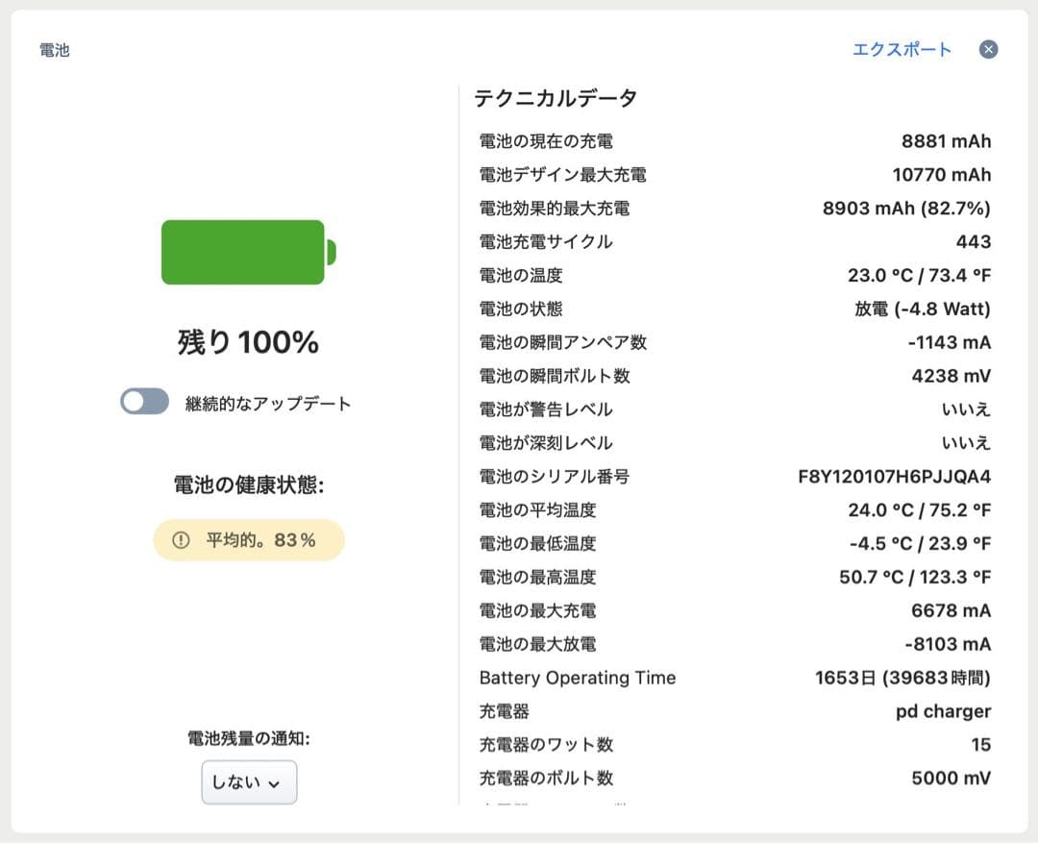Screen dimensions: 1038x843
Task: Click the テクニカルデータ heading
Action: 556,97
